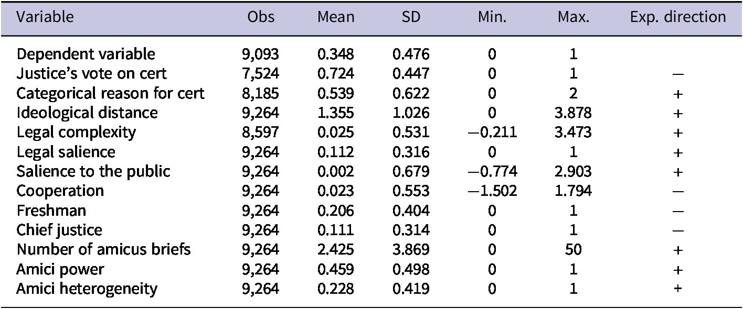Select the "Freshman" row label

tap(51, 211)
